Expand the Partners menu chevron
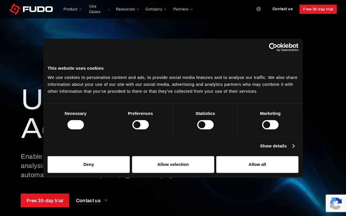346x216 pixels. [x=191, y=9]
